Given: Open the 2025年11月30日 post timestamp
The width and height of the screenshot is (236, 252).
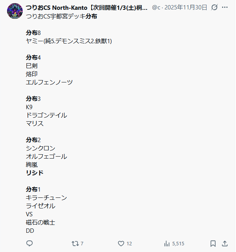Looking at the screenshot, I should [x=186, y=7].
